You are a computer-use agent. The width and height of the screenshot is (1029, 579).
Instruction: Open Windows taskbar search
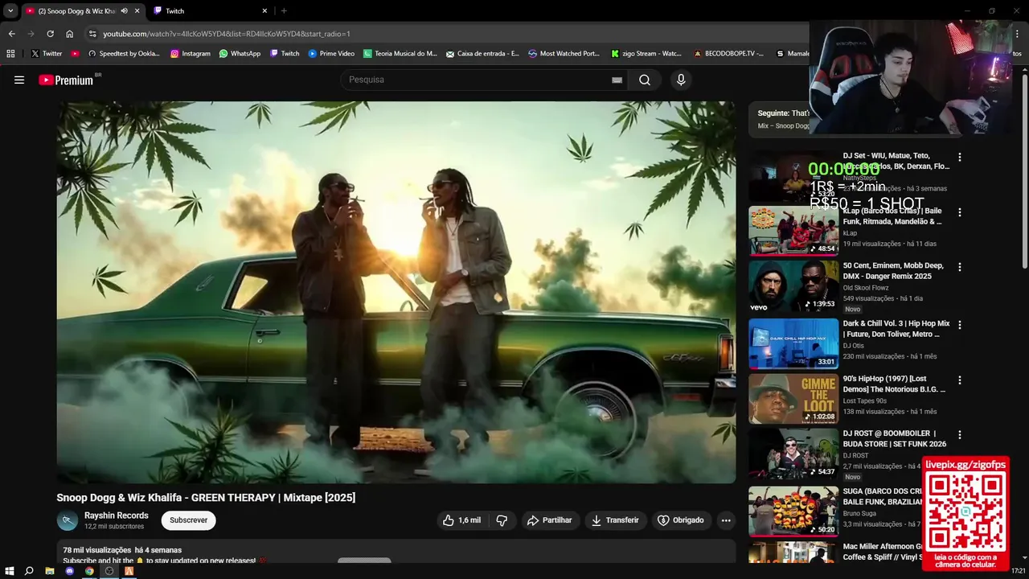[29, 571]
